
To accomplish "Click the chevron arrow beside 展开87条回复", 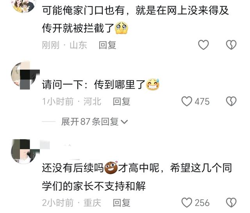I will pos(124,122).
